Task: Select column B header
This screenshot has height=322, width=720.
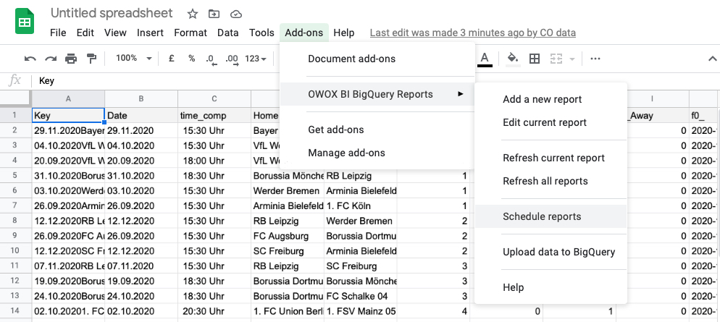Action: 141,98
